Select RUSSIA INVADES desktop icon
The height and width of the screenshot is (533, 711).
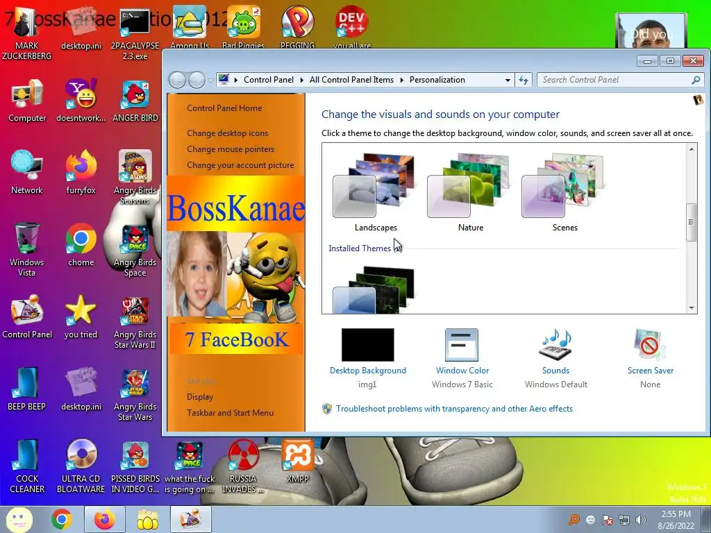point(243,466)
